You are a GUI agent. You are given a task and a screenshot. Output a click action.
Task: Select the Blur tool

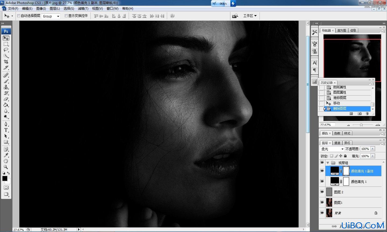(x=6, y=111)
